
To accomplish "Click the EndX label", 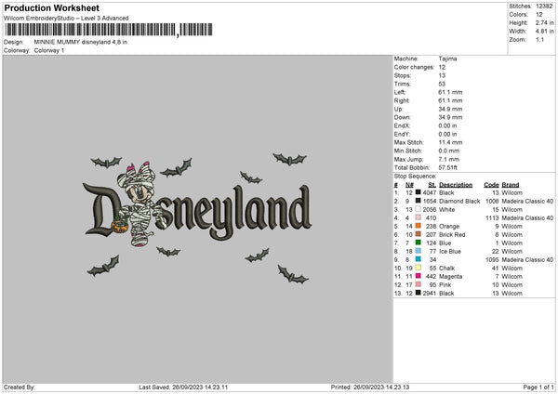I will (402, 125).
